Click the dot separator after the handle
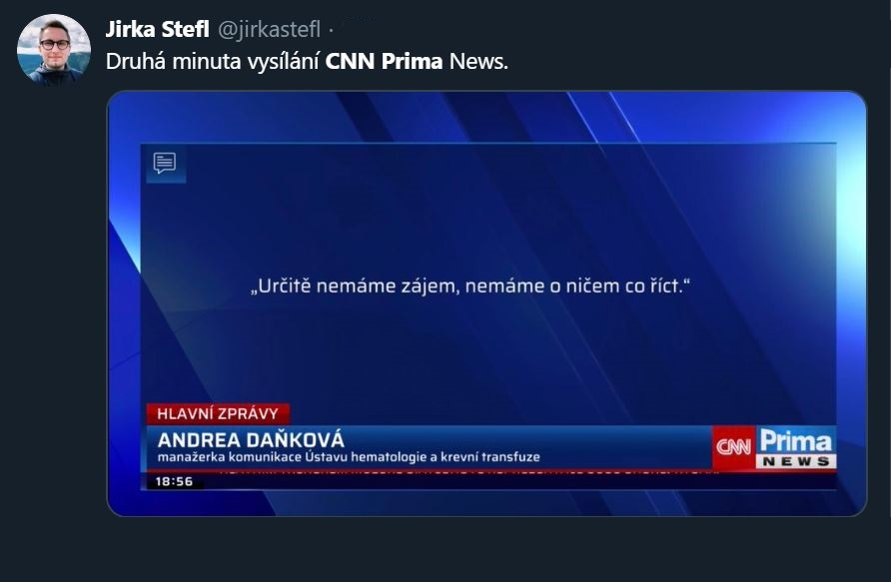 332,30
